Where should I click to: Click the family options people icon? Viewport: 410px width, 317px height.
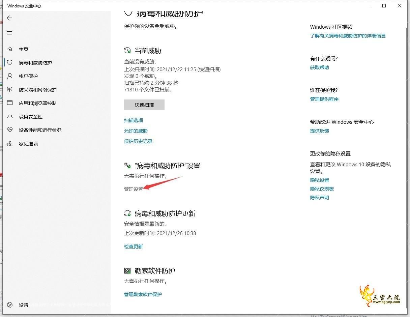pos(10,143)
